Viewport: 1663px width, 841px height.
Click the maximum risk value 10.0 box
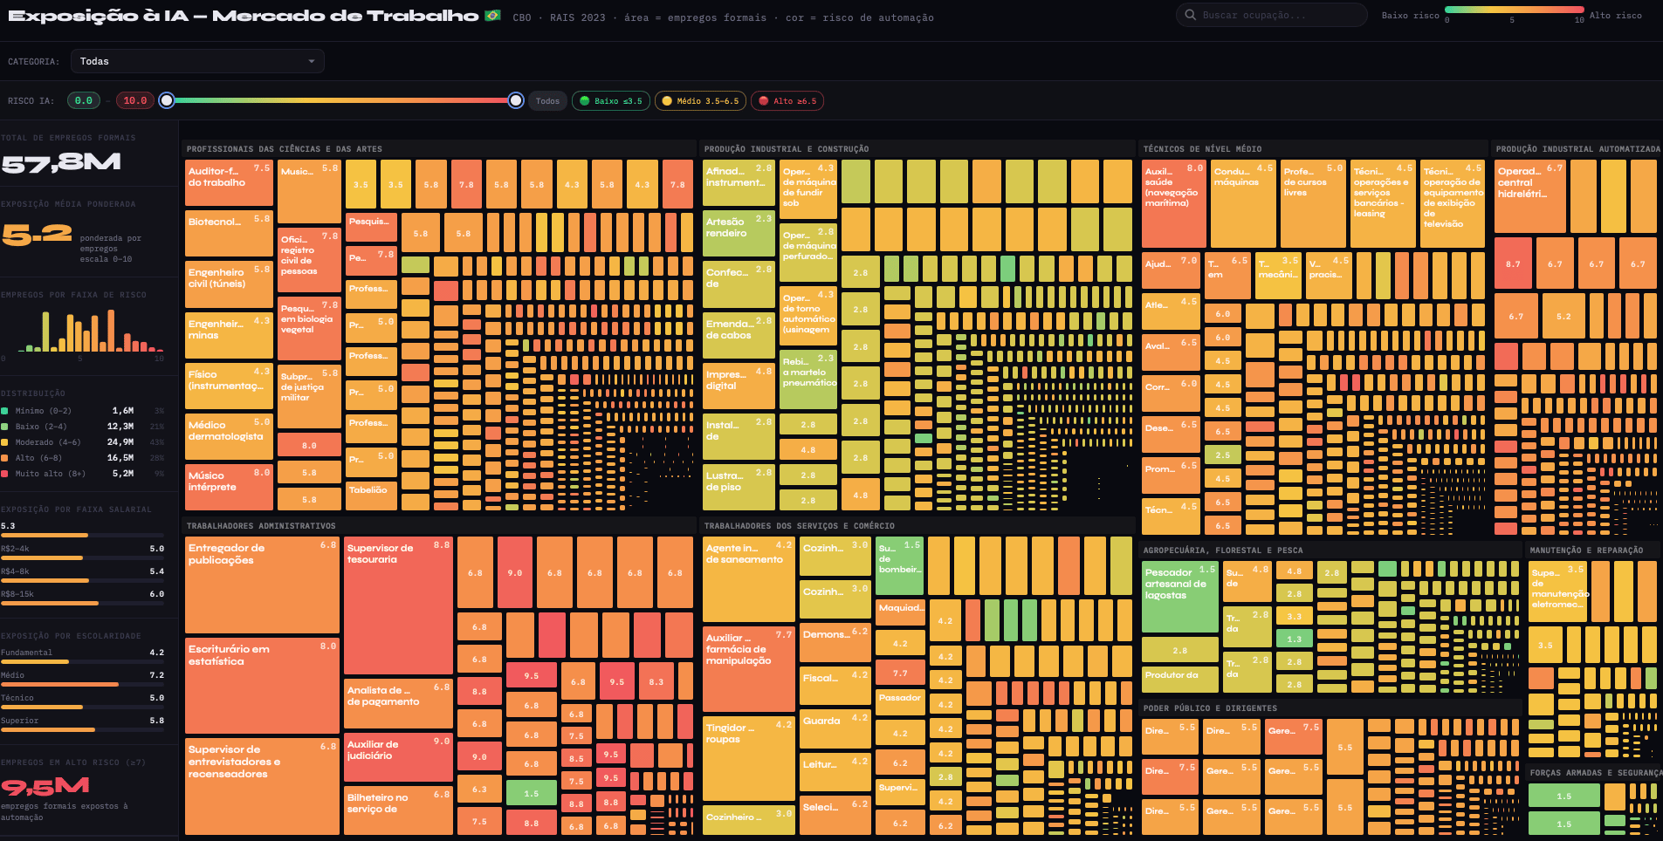click(135, 101)
